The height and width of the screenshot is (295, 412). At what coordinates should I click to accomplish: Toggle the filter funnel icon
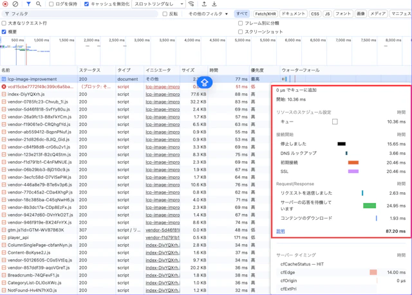point(28,4)
